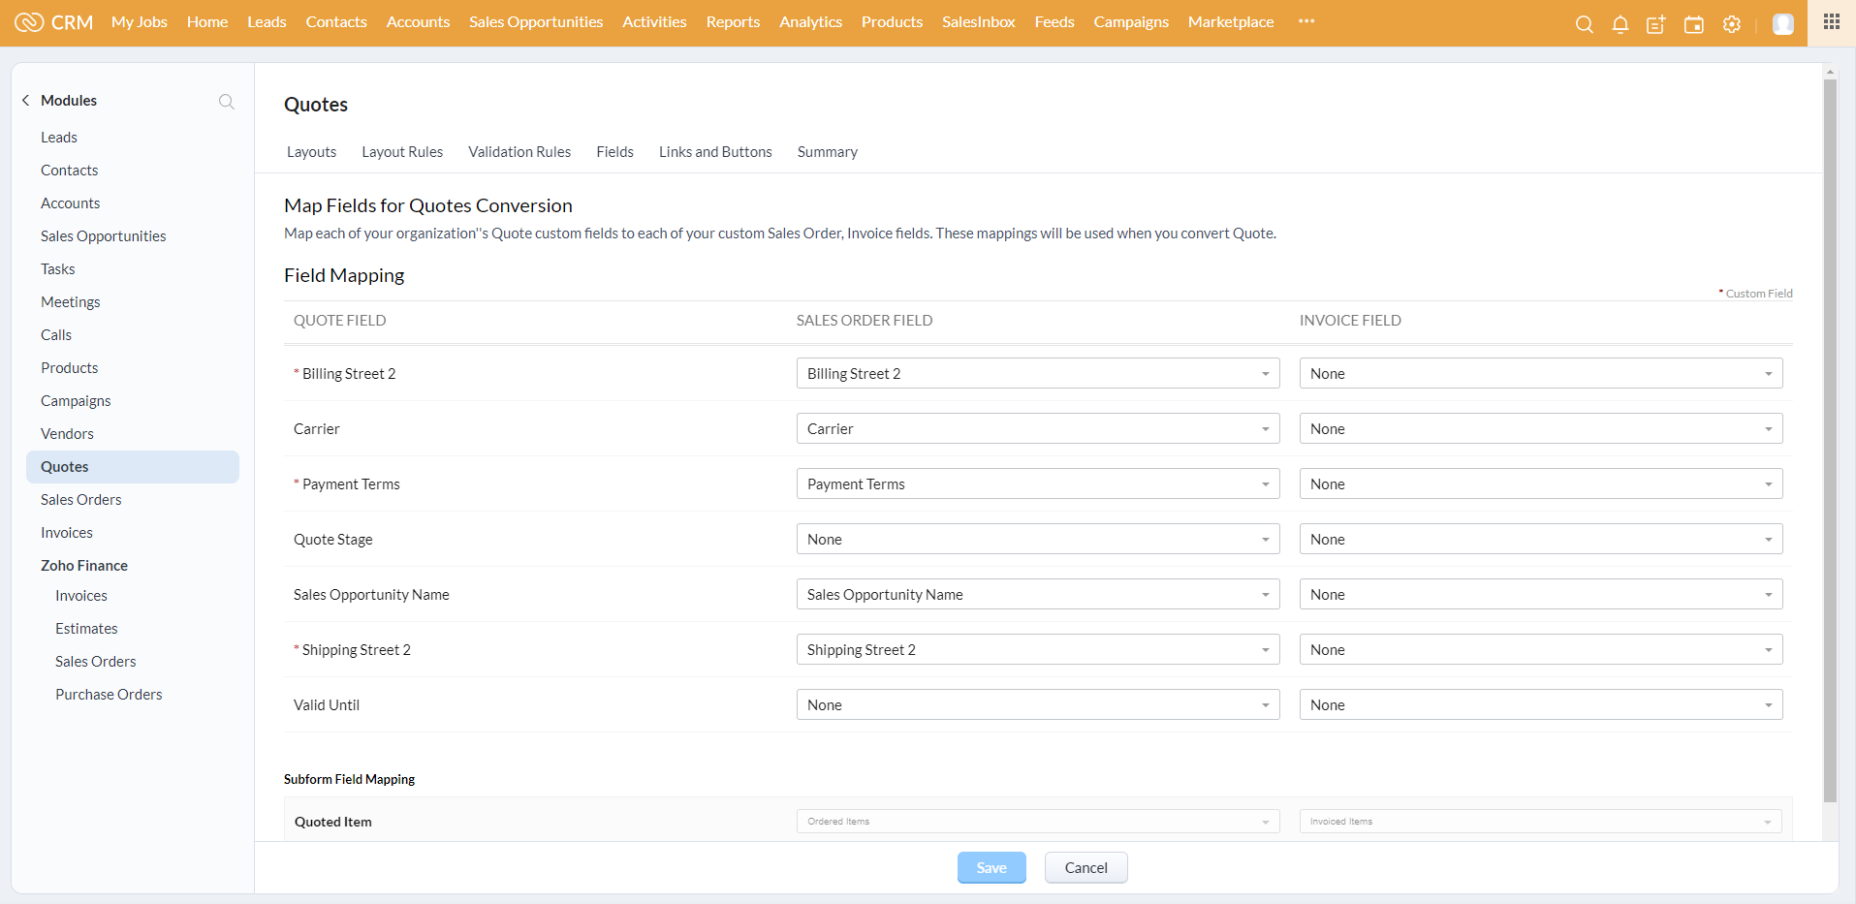Click the Save button

coord(991,868)
